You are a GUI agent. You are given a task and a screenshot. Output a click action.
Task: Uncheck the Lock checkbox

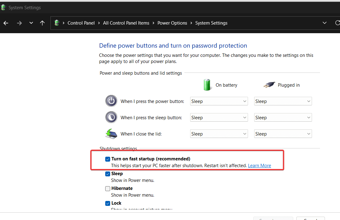click(108, 203)
